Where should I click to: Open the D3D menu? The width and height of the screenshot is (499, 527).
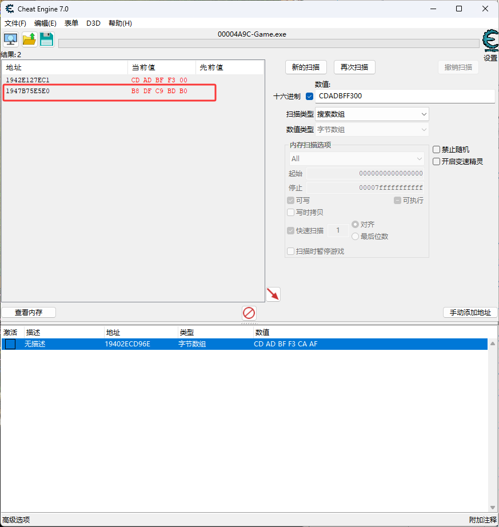pos(93,23)
